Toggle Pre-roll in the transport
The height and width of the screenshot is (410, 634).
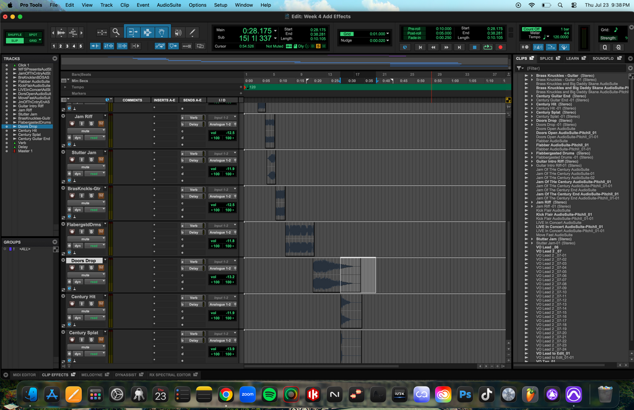(x=414, y=29)
